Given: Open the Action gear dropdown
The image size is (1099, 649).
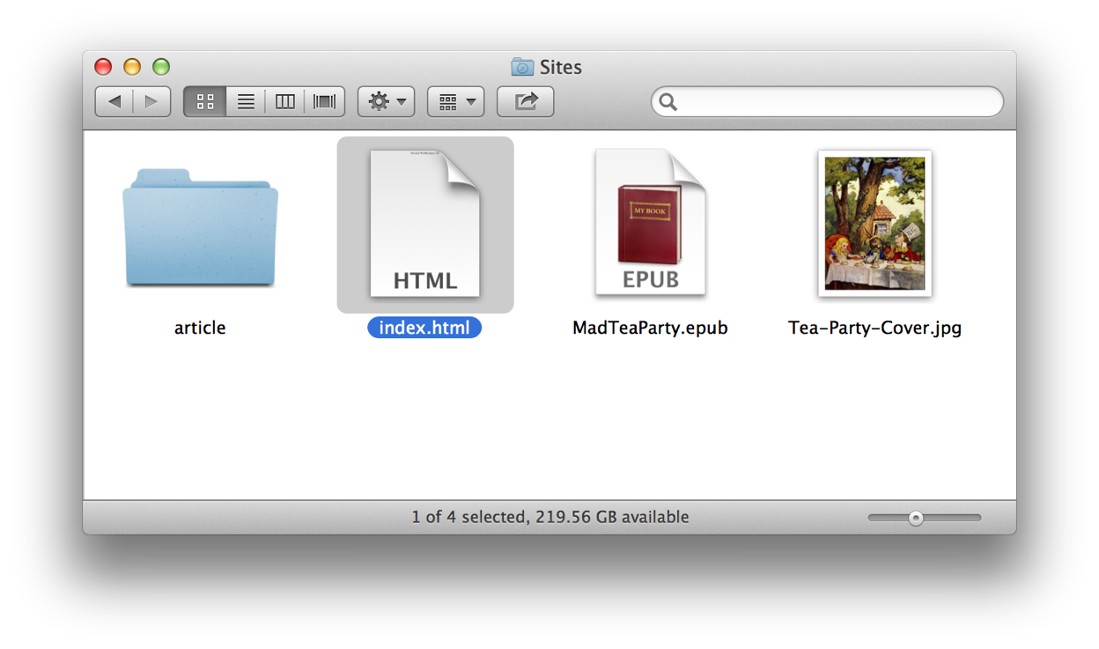Looking at the screenshot, I should (380, 101).
